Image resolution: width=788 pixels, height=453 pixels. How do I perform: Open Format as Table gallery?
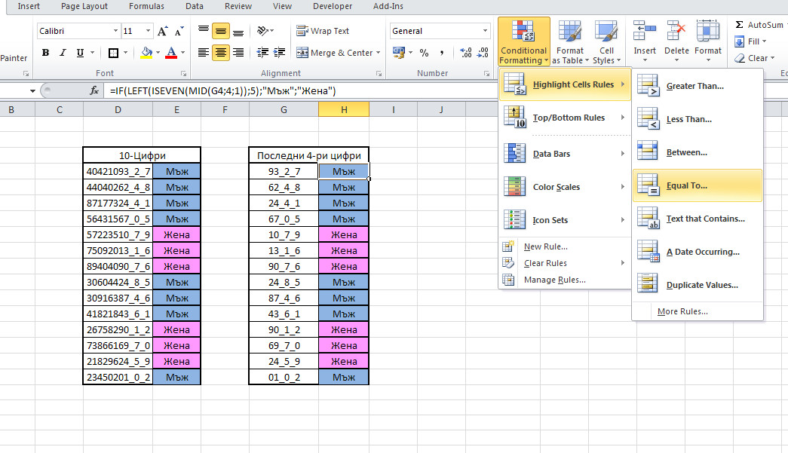click(570, 42)
